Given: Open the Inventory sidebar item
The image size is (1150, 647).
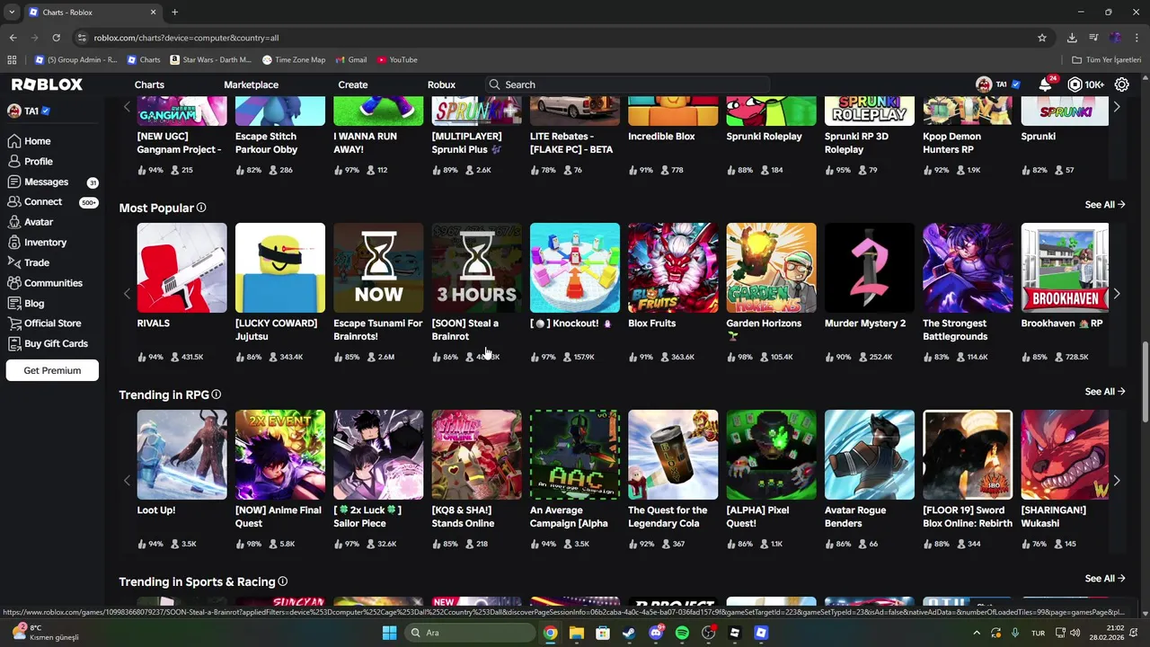Looking at the screenshot, I should 52,243.
